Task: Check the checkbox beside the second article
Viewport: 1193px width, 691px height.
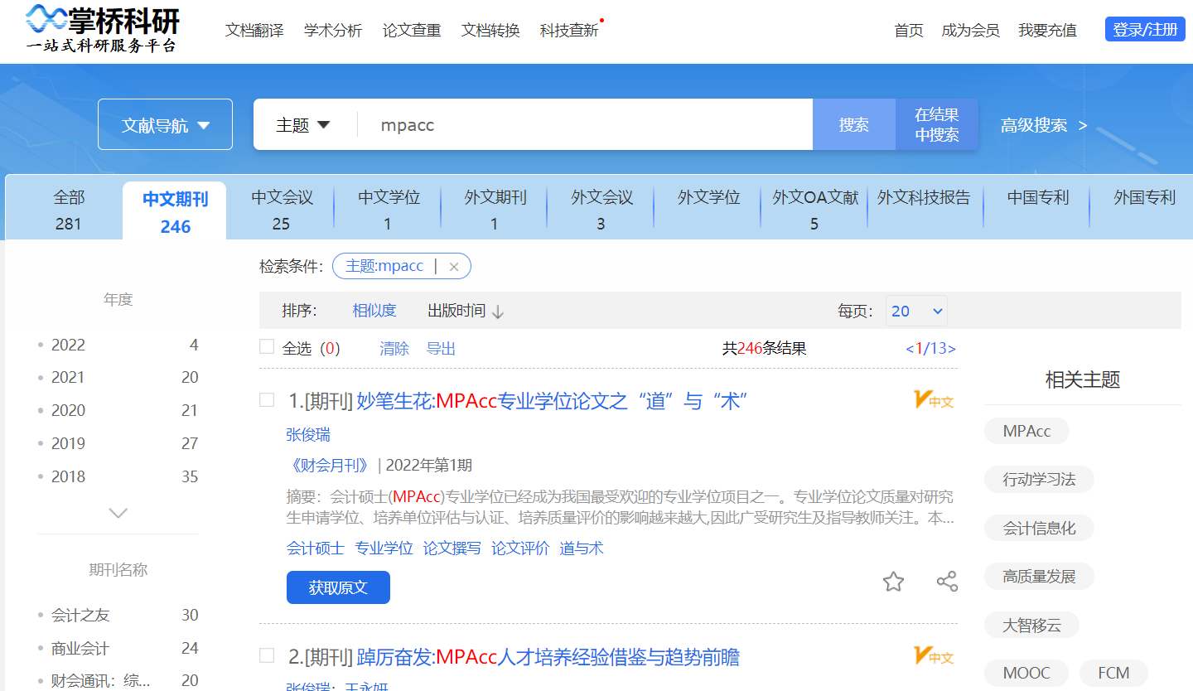Action: coord(267,655)
